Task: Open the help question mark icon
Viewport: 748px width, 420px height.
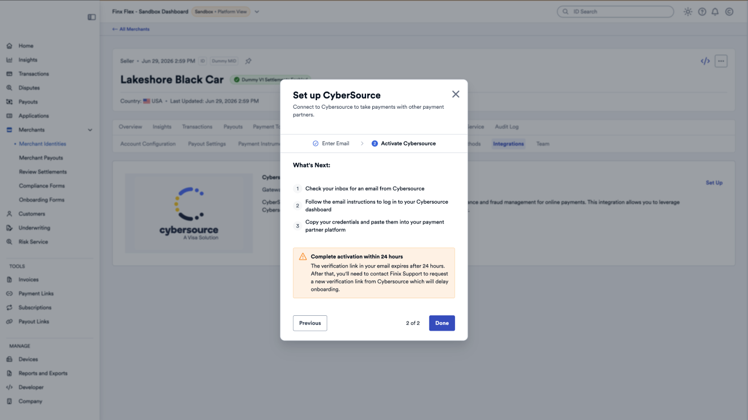Action: [702, 11]
